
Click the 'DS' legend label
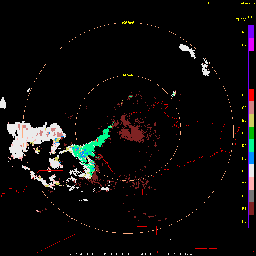(x=244, y=171)
